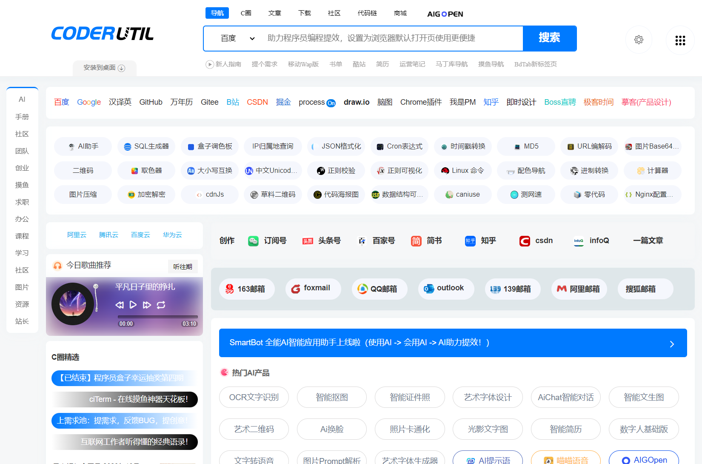Open the C圈 top menu
The height and width of the screenshot is (464, 702).
click(246, 13)
